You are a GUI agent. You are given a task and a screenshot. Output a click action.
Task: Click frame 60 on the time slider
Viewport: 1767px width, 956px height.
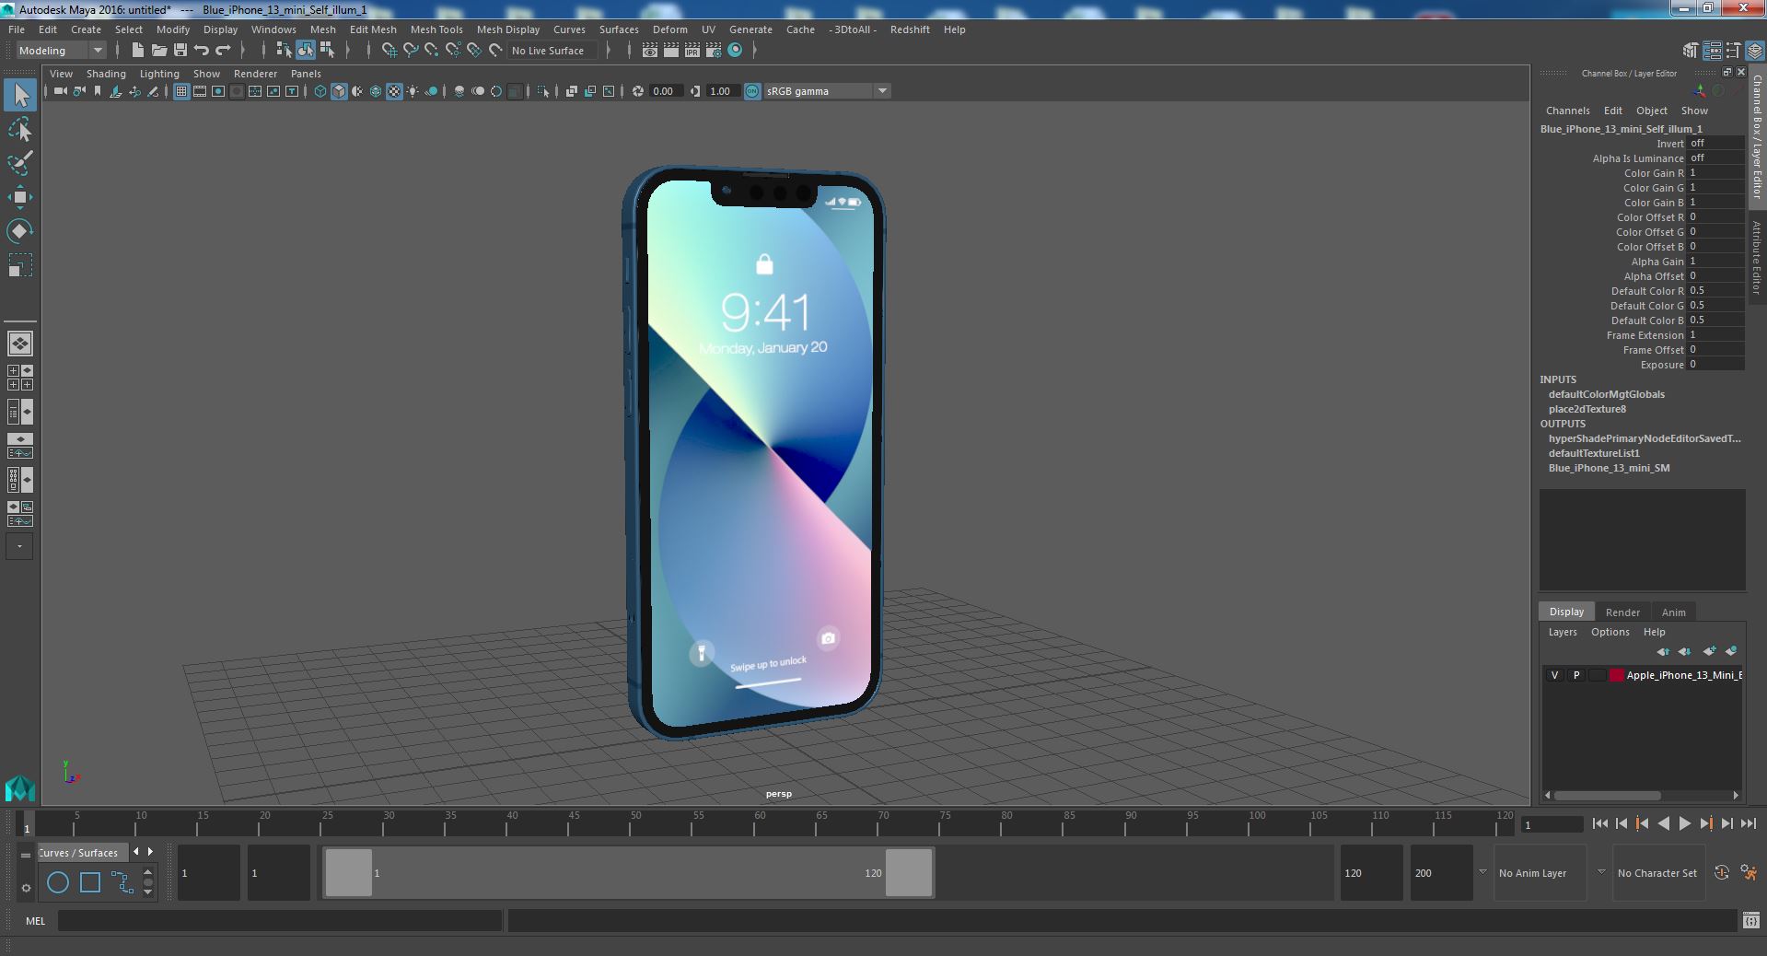click(x=760, y=822)
